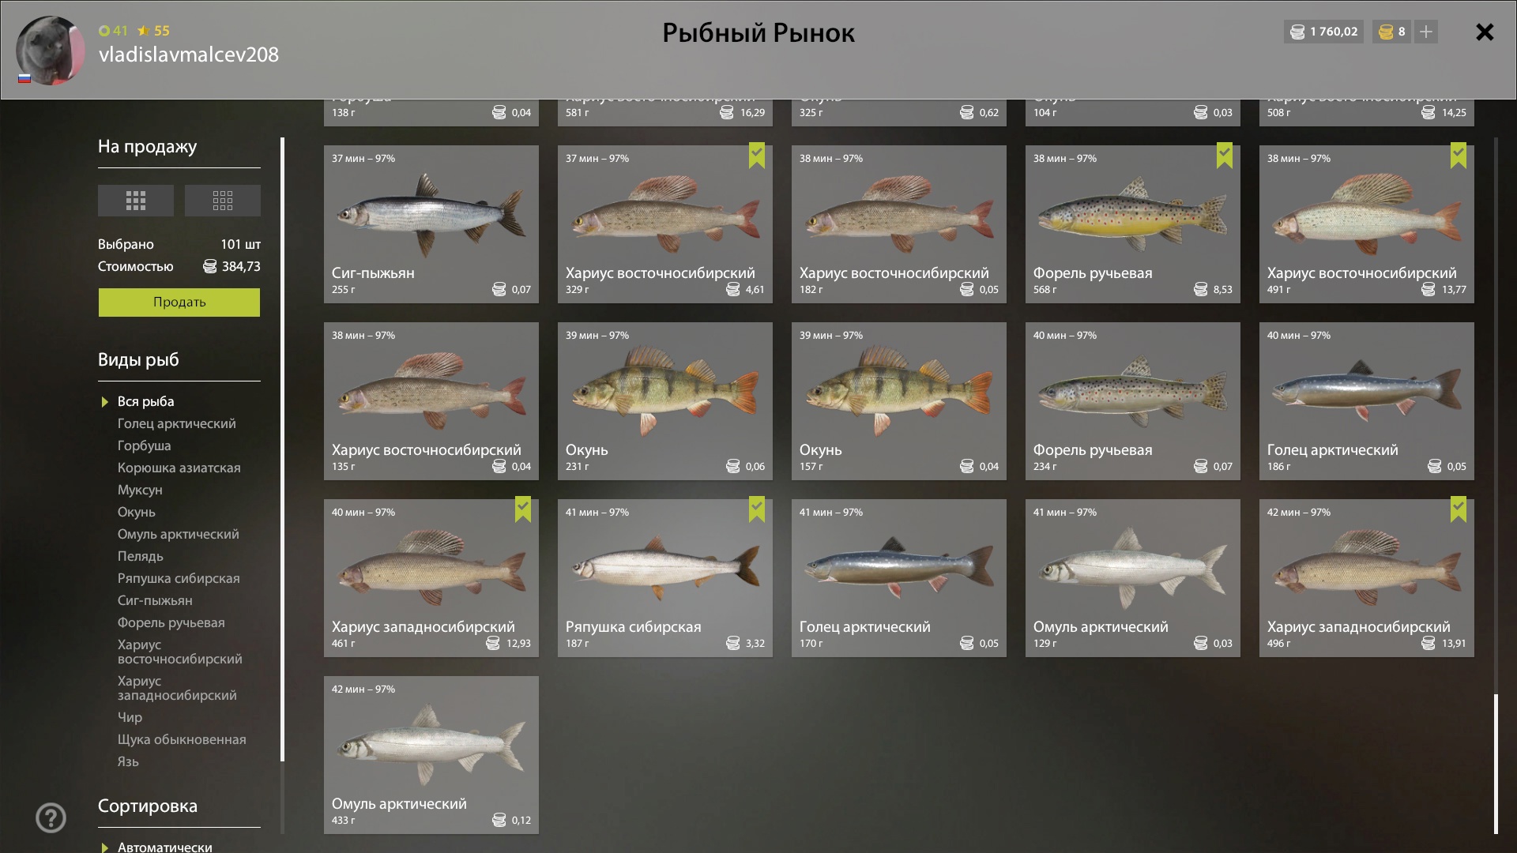Click the gold coins balance icon
The width and height of the screenshot is (1517, 853).
(x=1386, y=32)
